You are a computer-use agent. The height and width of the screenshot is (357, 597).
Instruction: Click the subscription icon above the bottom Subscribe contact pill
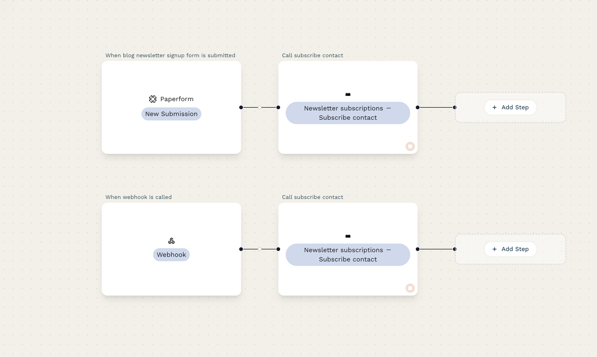pyautogui.click(x=348, y=235)
